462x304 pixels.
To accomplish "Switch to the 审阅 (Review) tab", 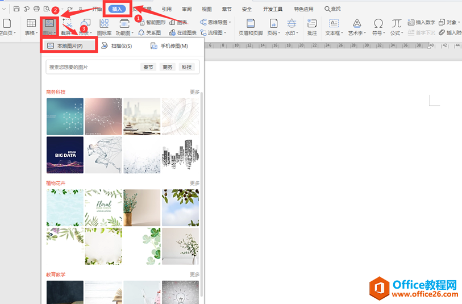I will tap(186, 9).
